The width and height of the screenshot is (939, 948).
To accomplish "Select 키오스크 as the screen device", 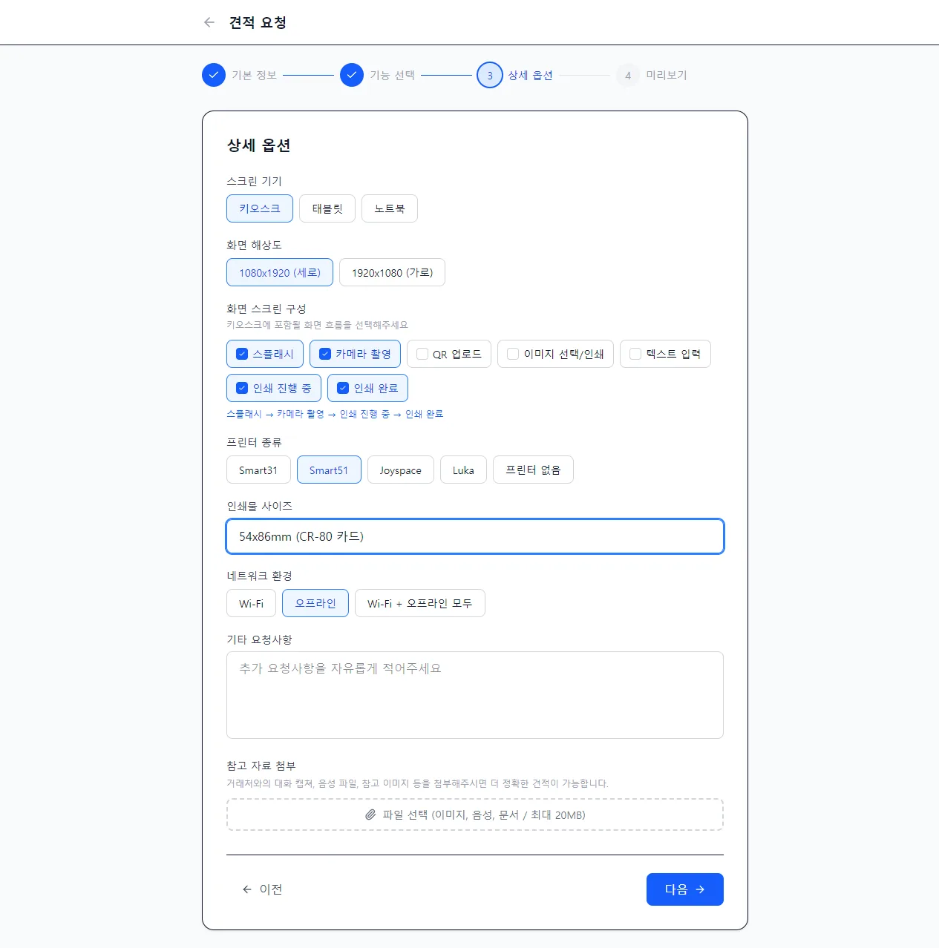I will pos(260,208).
